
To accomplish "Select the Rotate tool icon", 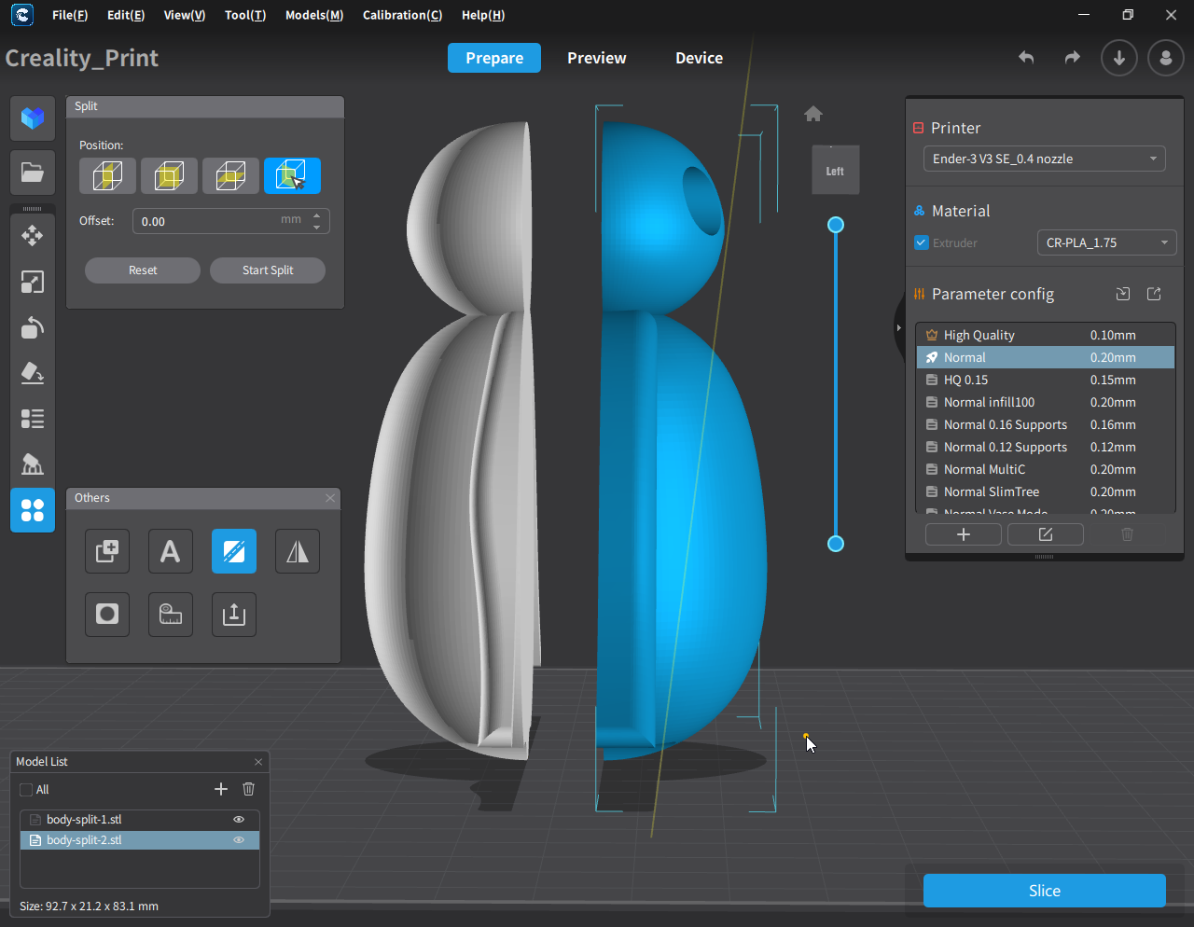I will [33, 327].
